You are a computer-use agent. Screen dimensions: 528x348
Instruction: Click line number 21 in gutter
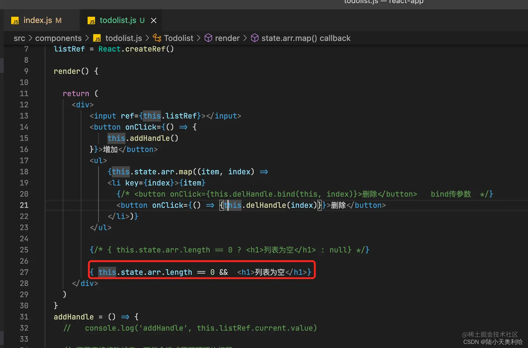(x=24, y=205)
